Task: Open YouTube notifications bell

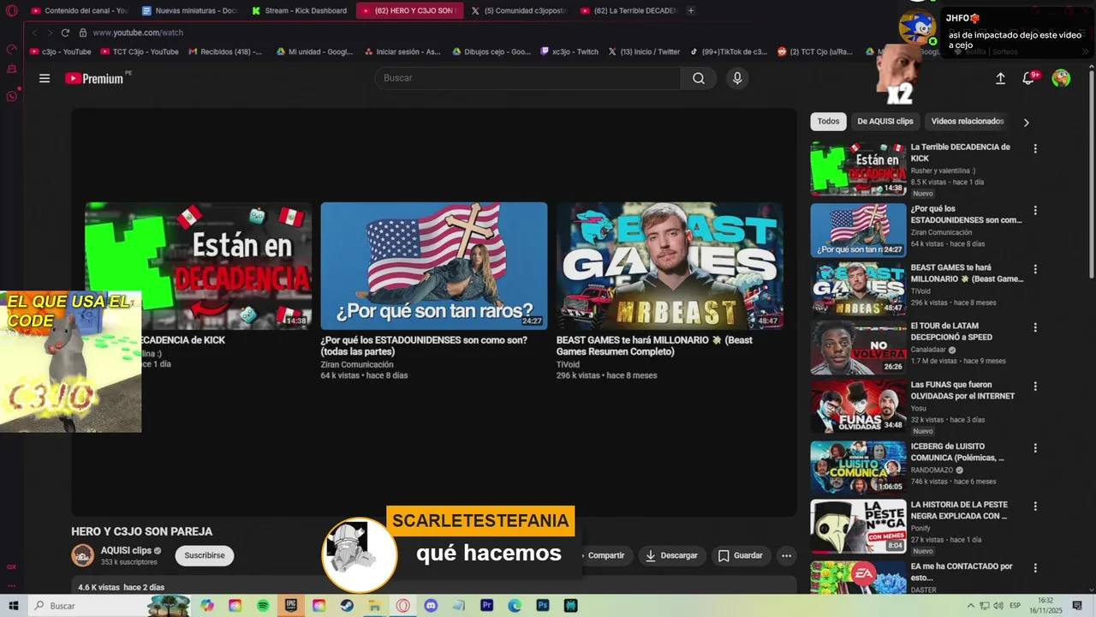Action: click(1029, 78)
